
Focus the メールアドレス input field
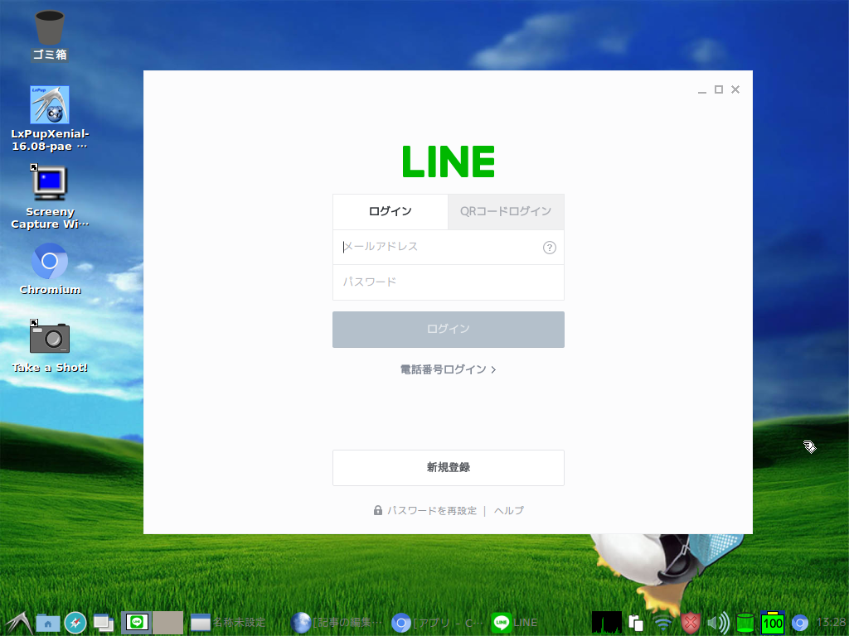pos(449,247)
